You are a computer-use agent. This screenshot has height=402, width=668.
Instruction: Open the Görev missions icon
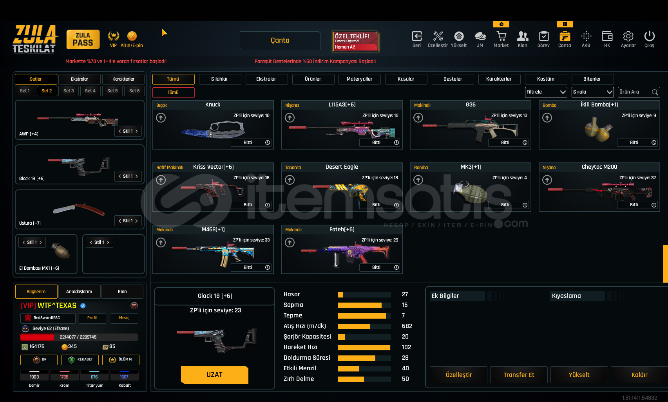point(544,36)
